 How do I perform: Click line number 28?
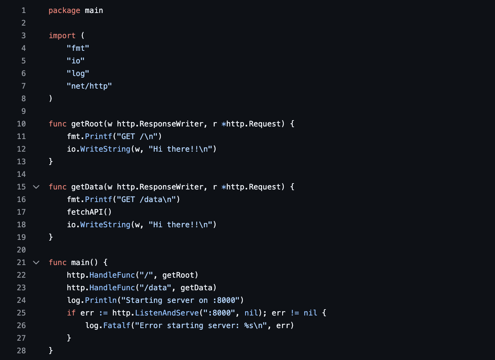click(21, 351)
